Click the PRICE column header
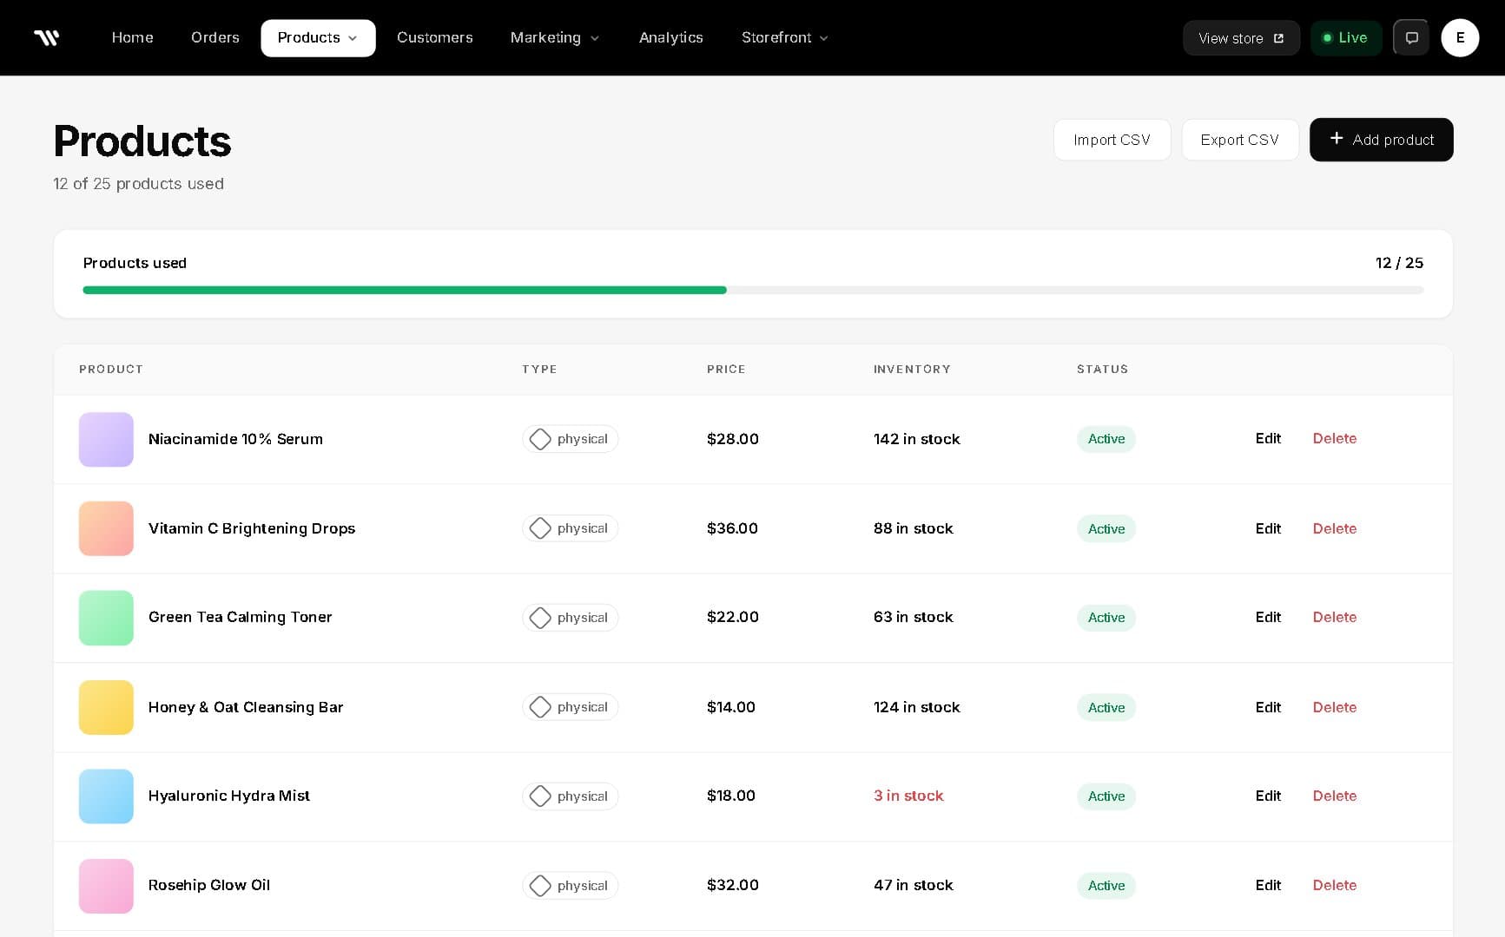 tap(726, 369)
